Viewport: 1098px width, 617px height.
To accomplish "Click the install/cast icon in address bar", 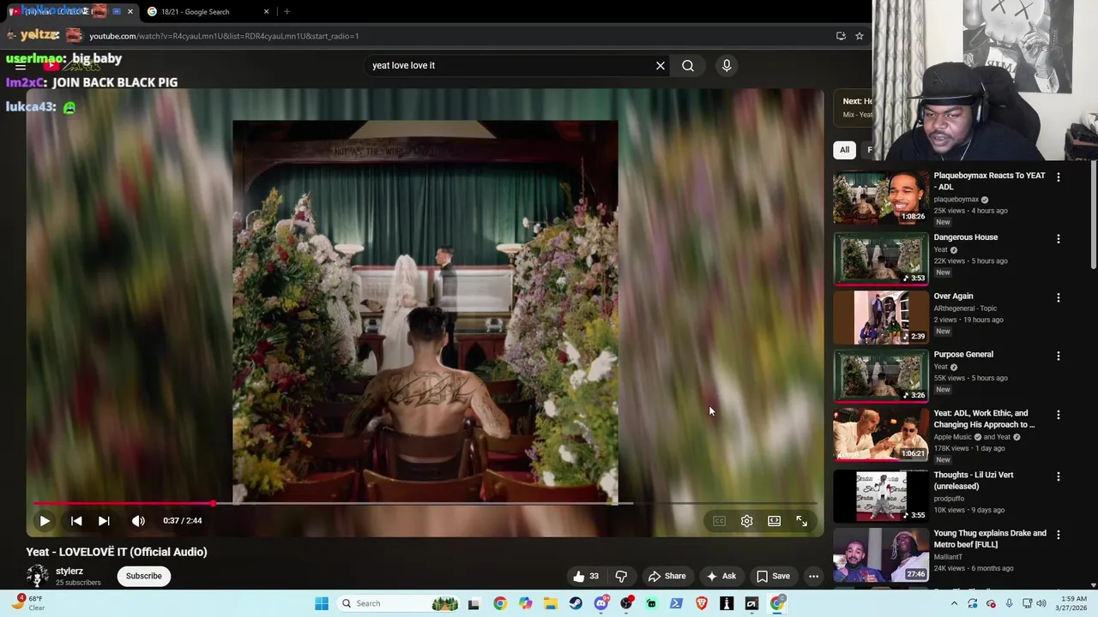I will click(841, 36).
